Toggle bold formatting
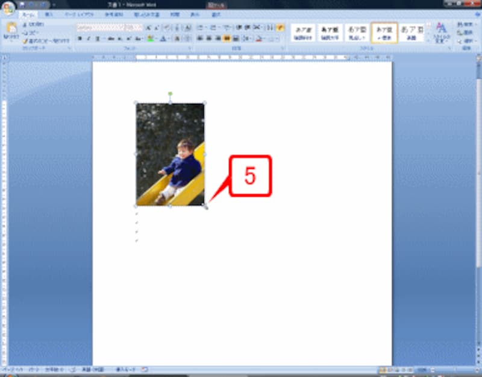The width and height of the screenshot is (482, 377). [80, 38]
